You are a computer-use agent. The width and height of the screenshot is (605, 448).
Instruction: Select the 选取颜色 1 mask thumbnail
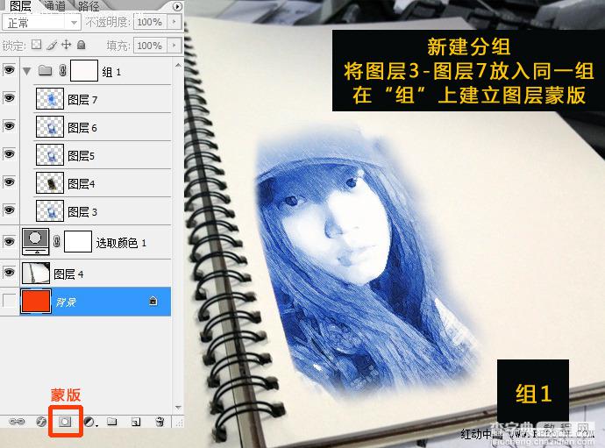tap(78, 242)
